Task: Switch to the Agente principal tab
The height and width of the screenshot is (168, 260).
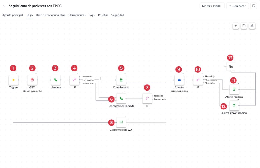Action: point(13,15)
